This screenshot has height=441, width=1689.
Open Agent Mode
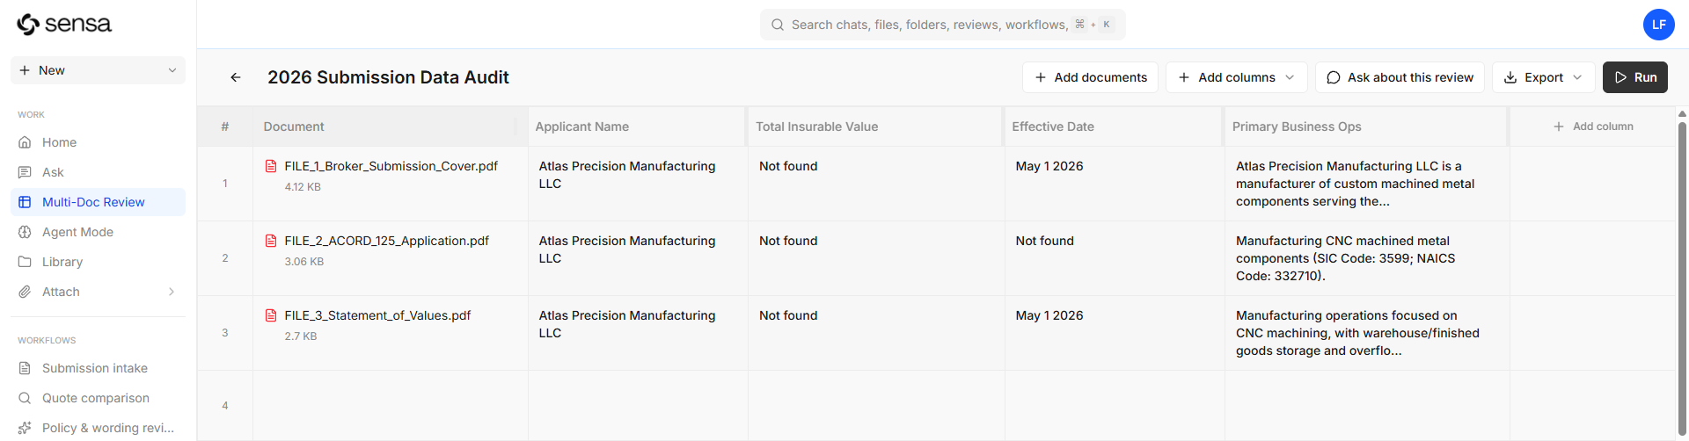tap(98, 232)
